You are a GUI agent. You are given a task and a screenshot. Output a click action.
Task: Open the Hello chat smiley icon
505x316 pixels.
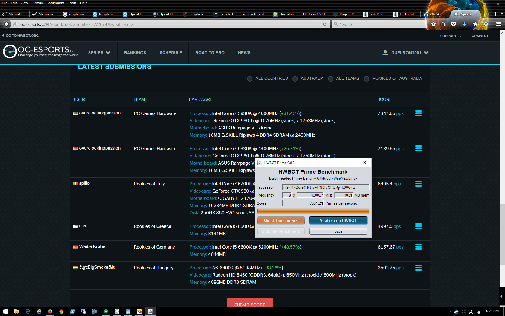coord(486,24)
